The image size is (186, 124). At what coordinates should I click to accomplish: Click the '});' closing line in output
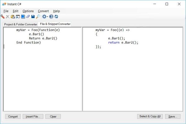click(x=98, y=47)
